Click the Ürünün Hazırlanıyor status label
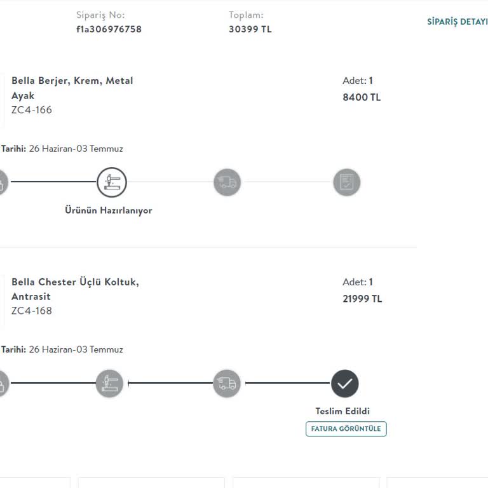 (x=109, y=210)
